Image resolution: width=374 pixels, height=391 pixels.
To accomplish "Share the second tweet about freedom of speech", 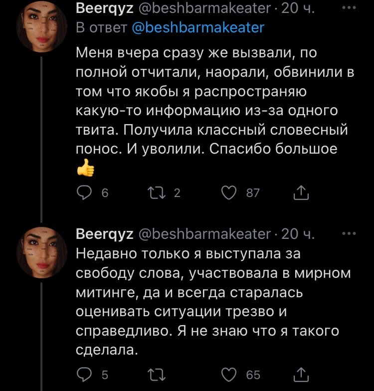I will (x=302, y=375).
